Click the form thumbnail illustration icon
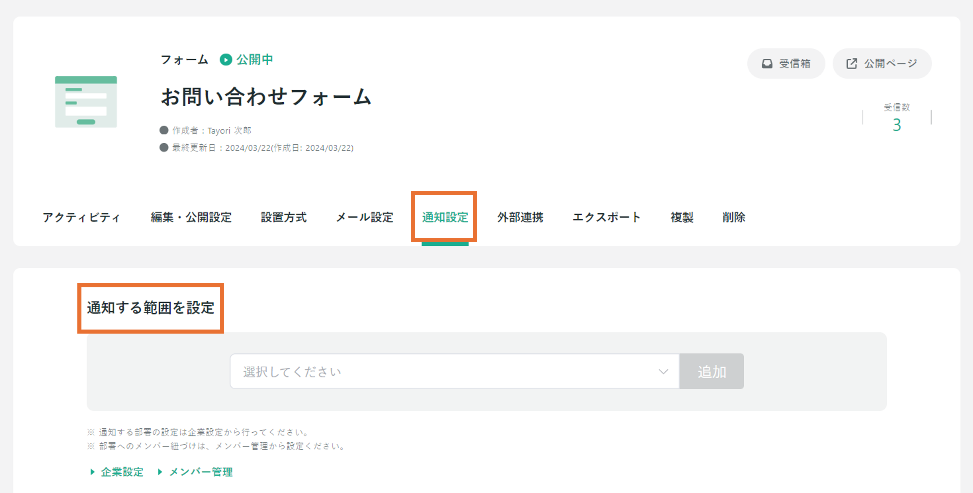The width and height of the screenshot is (973, 493). 86,102
